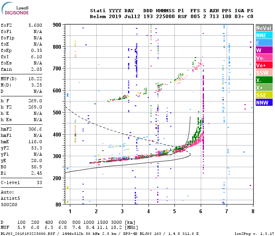Select the h`F value 269.0
275x236 pixels.
(x=35, y=101)
